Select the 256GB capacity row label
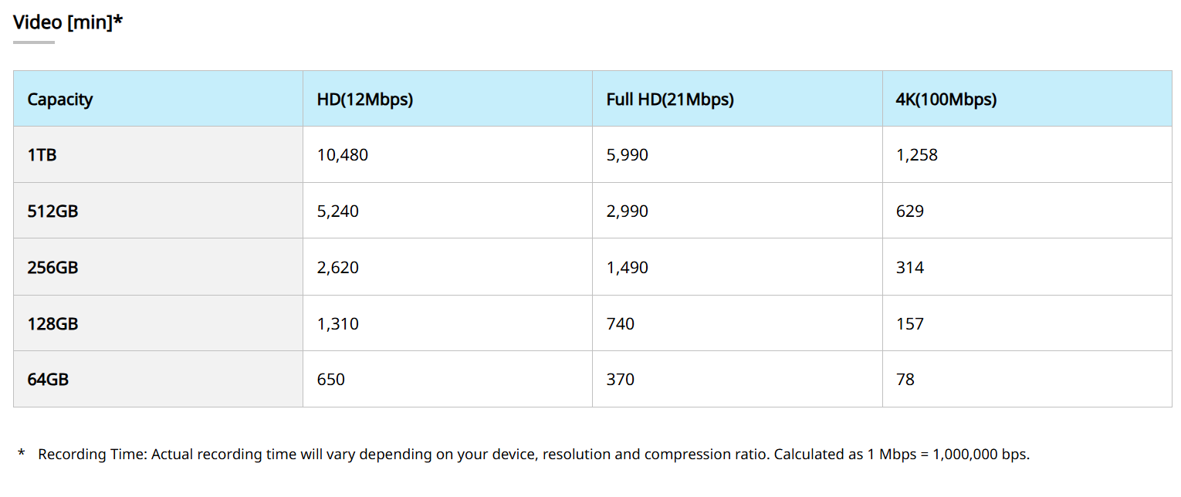This screenshot has height=497, width=1181. pyautogui.click(x=53, y=268)
